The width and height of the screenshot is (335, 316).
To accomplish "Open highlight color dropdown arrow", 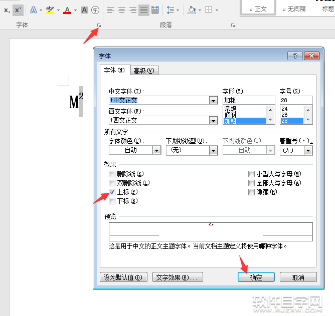I will click(x=58, y=10).
